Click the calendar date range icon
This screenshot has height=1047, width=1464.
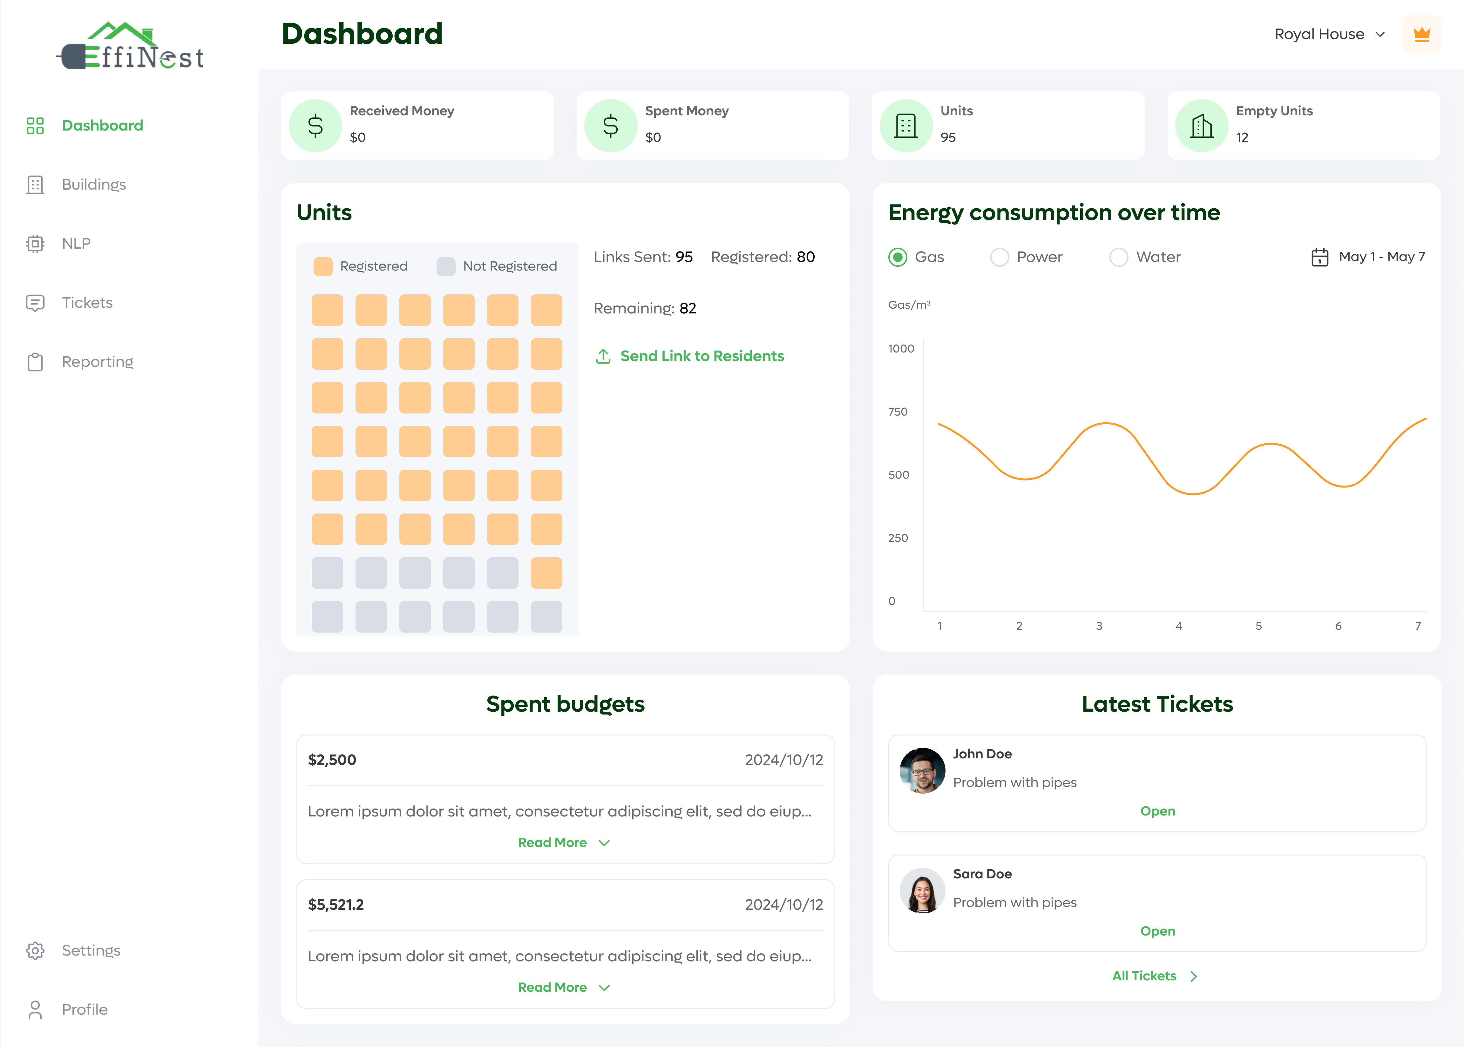1319,257
